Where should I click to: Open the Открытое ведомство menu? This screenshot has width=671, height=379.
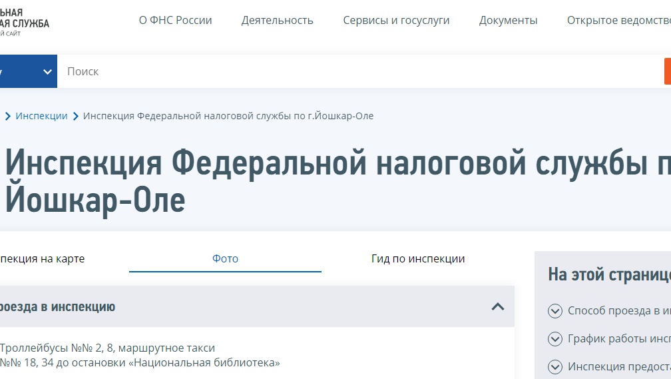point(618,20)
